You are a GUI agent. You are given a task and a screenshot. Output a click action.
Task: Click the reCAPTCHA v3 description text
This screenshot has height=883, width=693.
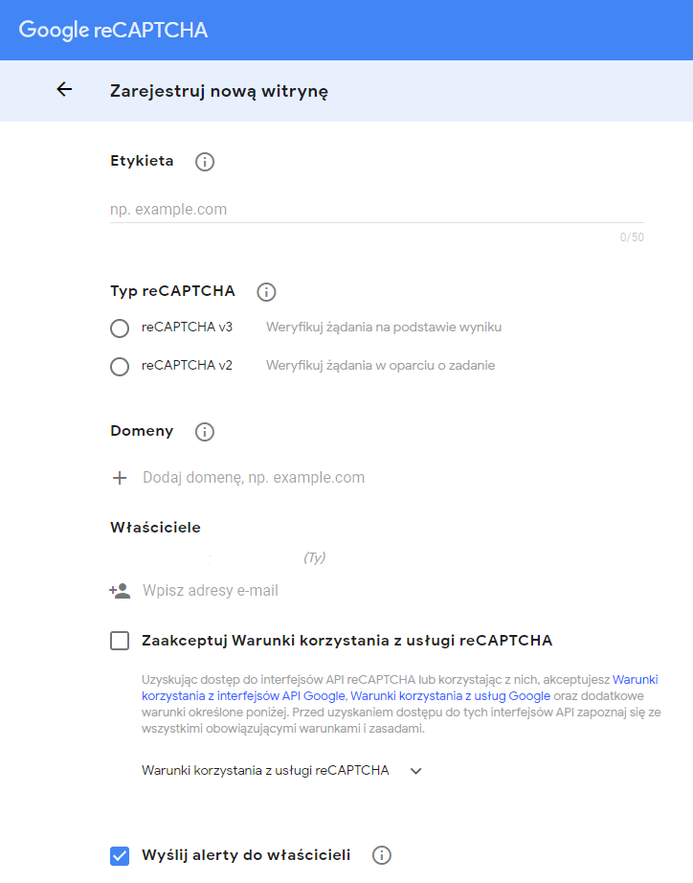(384, 328)
